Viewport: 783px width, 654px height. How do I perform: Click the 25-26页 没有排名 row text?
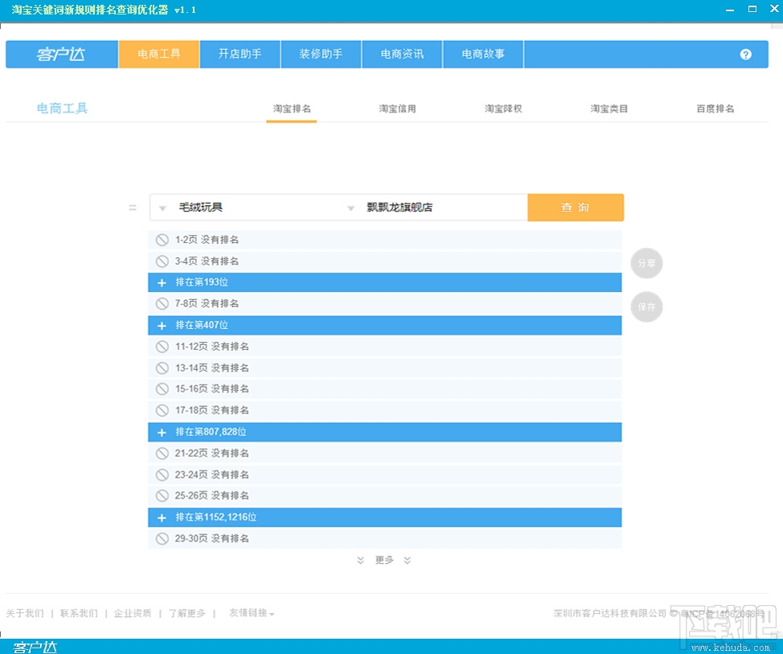211,496
